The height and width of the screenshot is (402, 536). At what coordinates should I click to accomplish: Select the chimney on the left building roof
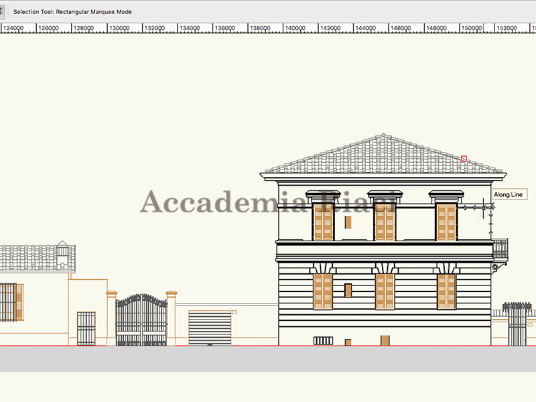(62, 255)
